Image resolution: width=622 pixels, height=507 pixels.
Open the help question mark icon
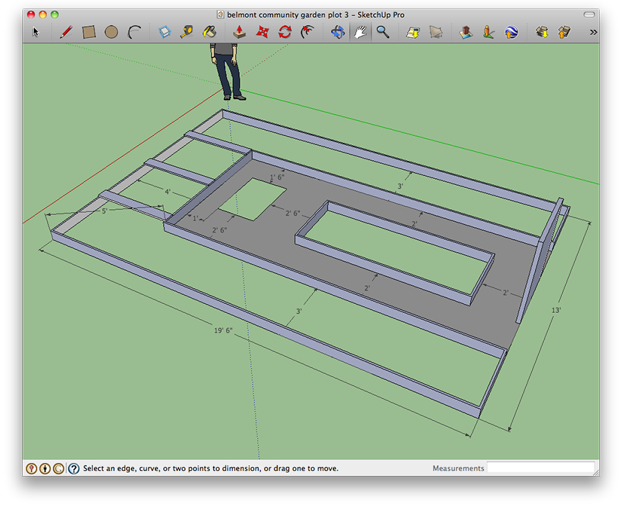click(74, 468)
